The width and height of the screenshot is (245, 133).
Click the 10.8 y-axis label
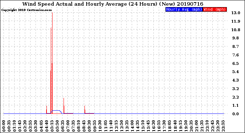tap(236, 30)
